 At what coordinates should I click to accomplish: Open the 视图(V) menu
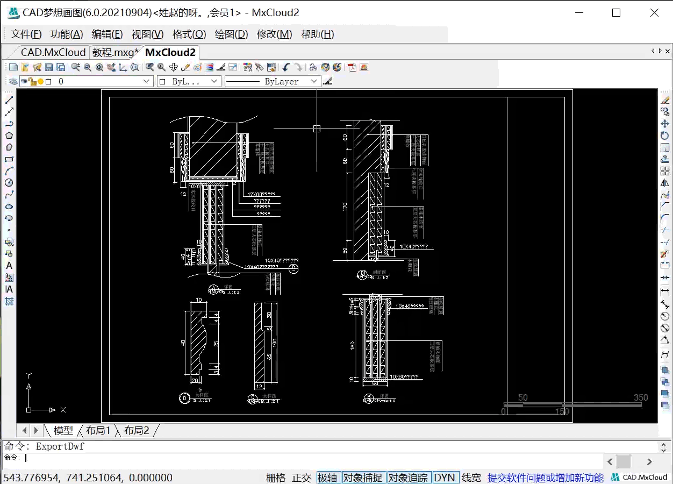(148, 34)
